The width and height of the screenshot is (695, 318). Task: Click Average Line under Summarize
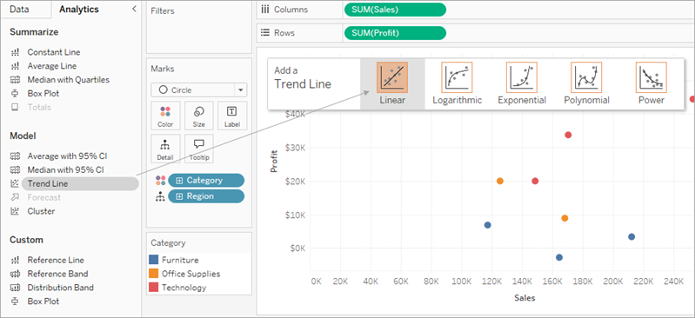point(52,66)
